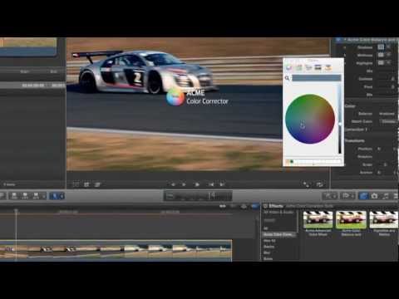Click the connect clip edit button
Image resolution: width=399 pixels, height=299 pixels.
pyautogui.click(x=14, y=196)
